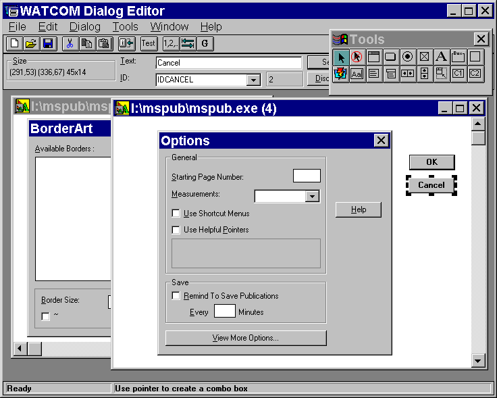Select the edit control 'Aa' tool
This screenshot has width=497, height=398.
tap(357, 74)
